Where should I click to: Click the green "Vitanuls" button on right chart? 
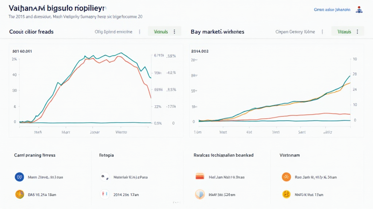coord(344,32)
